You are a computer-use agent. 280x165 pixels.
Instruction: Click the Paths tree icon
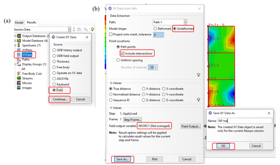click(19, 59)
